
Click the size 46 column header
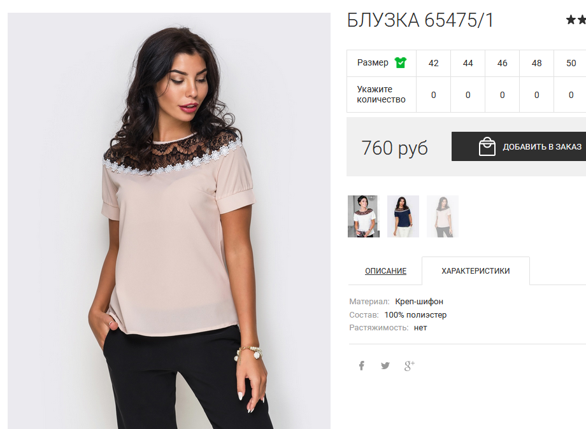coord(503,63)
